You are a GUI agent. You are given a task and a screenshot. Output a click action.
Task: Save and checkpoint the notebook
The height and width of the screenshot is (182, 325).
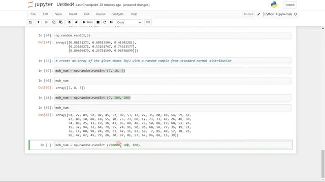(x=30, y=22)
